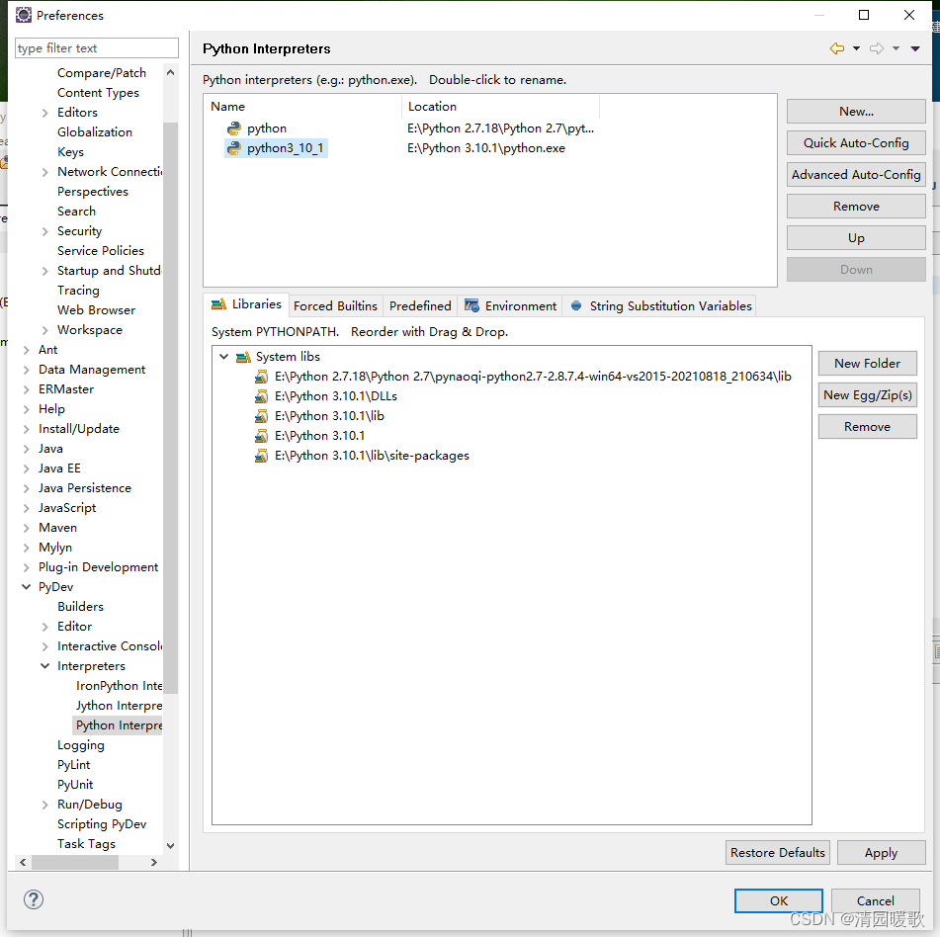Screen dimensions: 940x937
Task: Click Restore Defaults at the bottom
Action: tap(777, 852)
